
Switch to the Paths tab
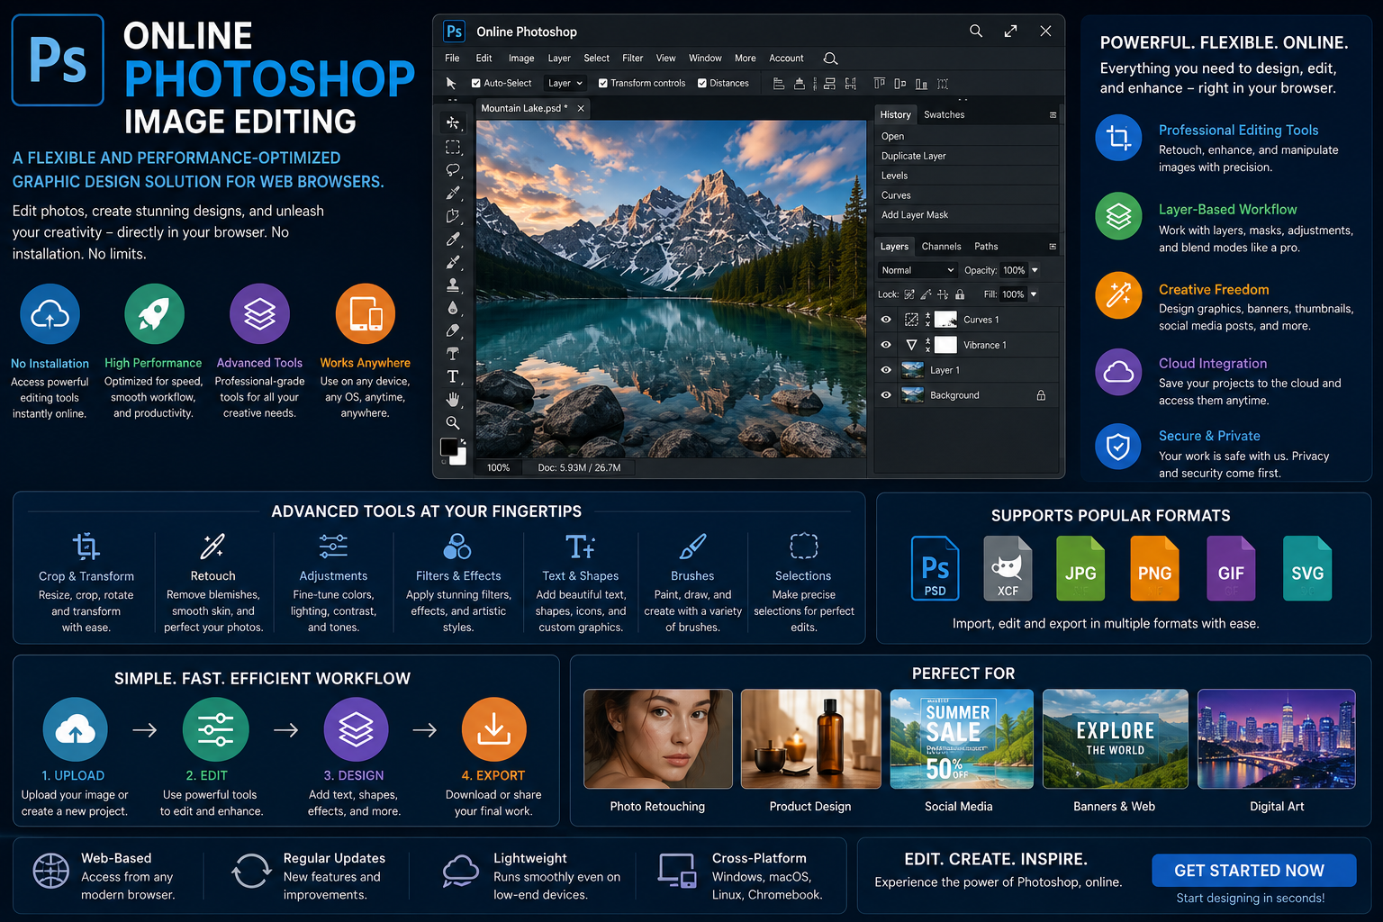pos(986,247)
